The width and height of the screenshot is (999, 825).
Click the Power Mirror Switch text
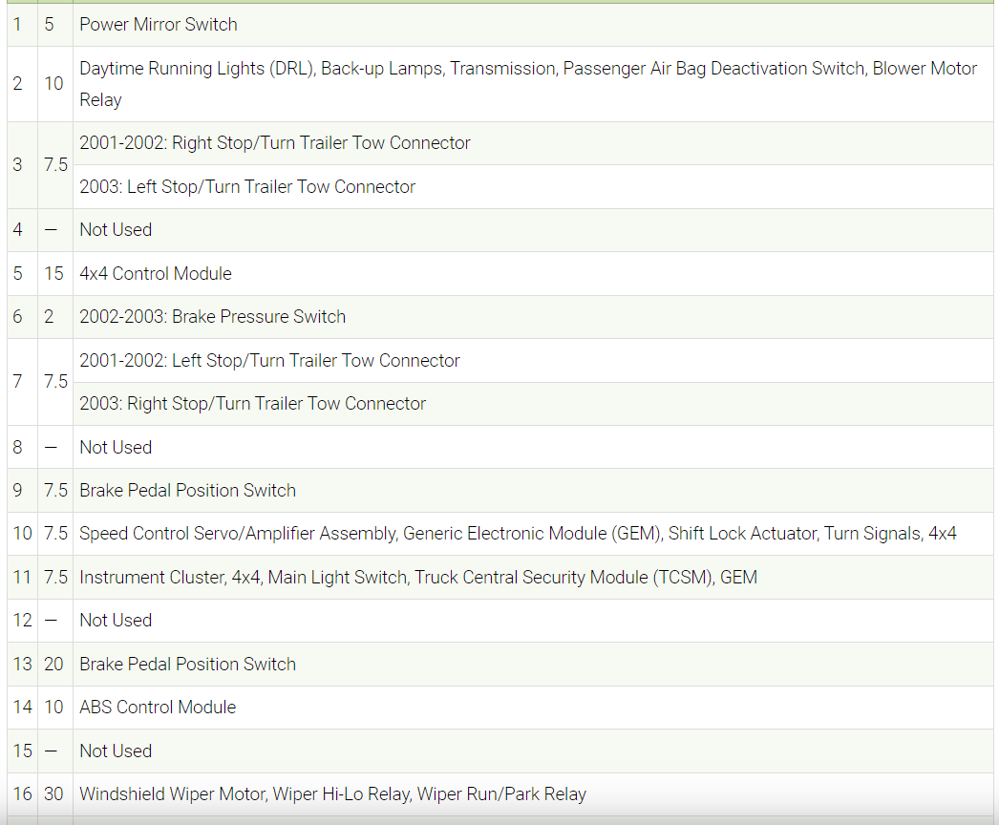coord(159,25)
